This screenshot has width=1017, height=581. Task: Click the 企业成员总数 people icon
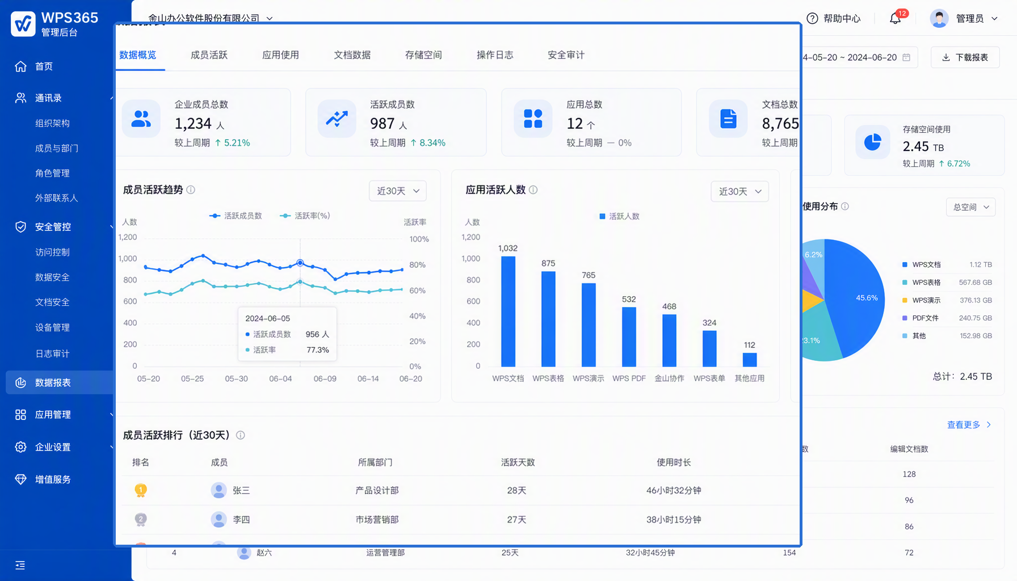[x=141, y=119]
